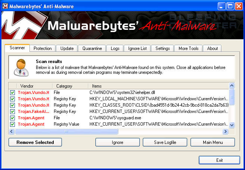Select the Registry Value category cell
Image resolution: width=245 pixels, height=170 pixels.
click(66, 124)
